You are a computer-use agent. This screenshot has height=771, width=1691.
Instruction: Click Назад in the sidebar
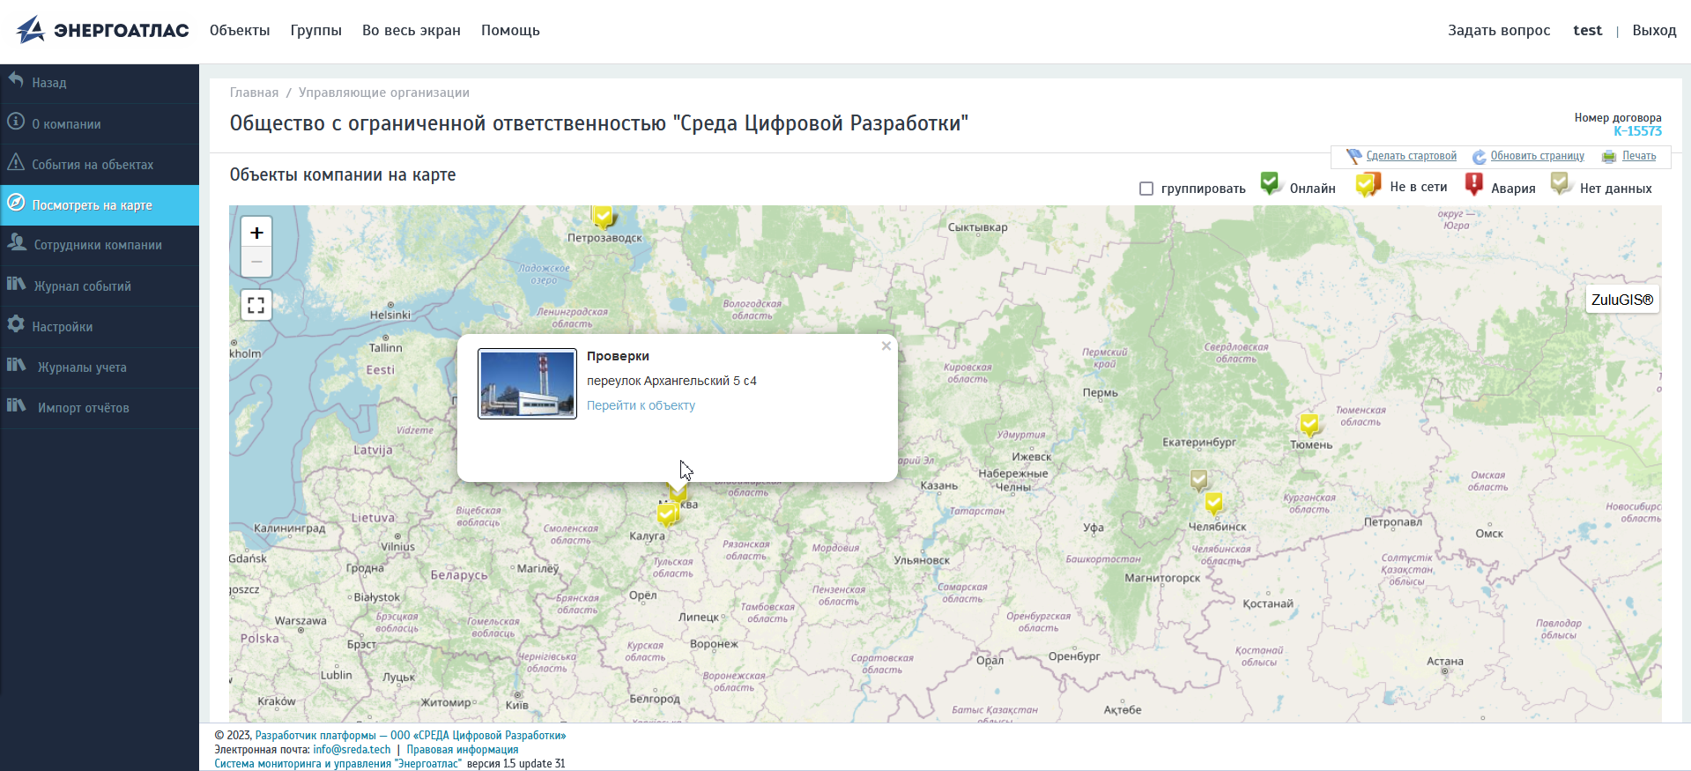tap(49, 83)
